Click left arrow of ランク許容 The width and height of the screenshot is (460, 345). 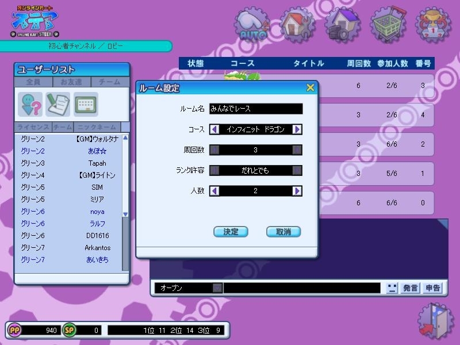click(x=214, y=170)
